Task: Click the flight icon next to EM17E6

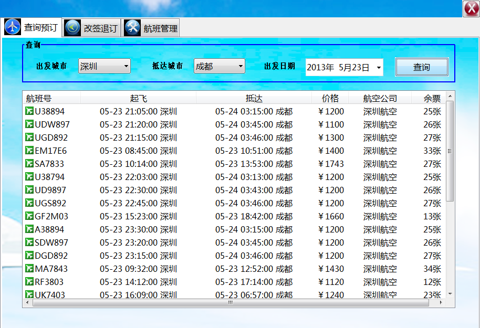Action: tap(29, 150)
